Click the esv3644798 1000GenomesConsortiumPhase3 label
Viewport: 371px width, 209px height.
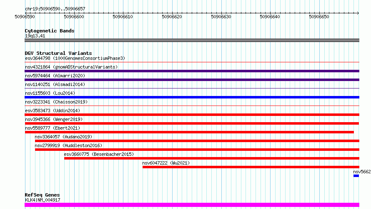click(x=75, y=58)
